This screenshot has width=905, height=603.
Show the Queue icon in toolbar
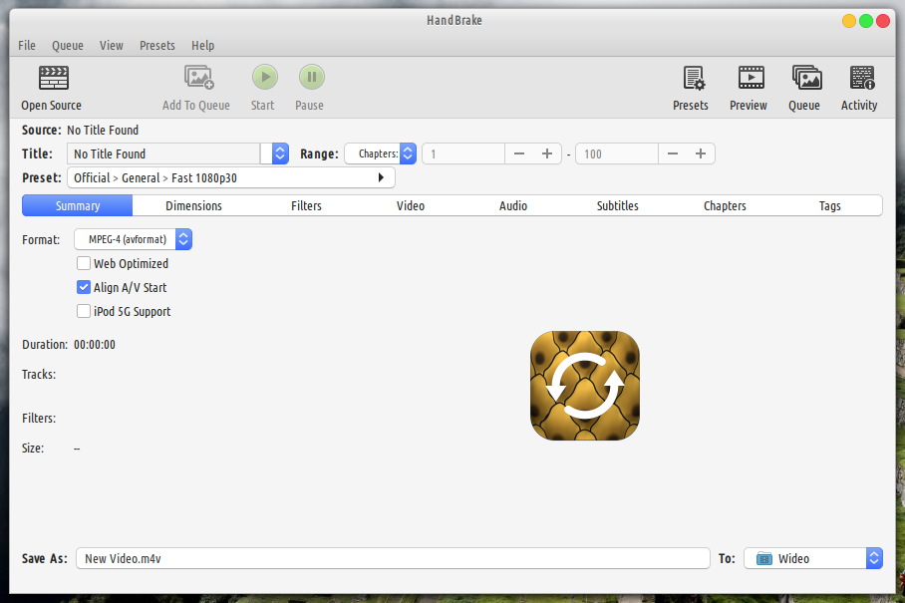pyautogui.click(x=806, y=78)
